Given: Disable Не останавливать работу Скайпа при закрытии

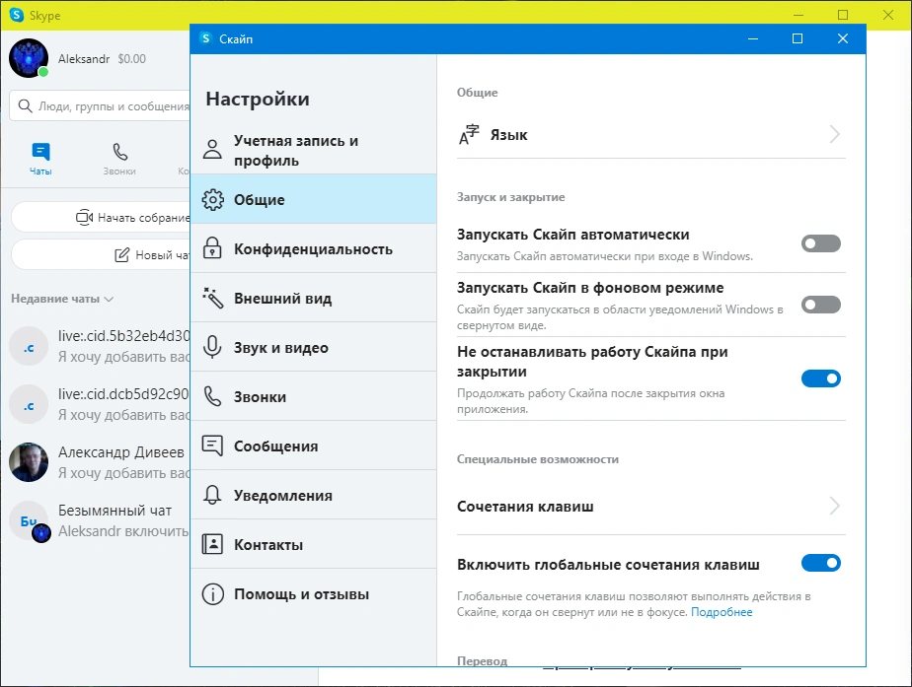Looking at the screenshot, I should [820, 378].
